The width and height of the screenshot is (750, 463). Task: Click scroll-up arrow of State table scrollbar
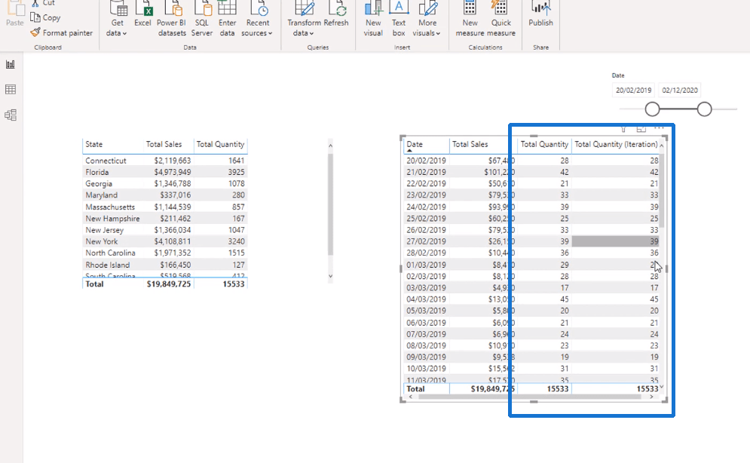[x=330, y=146]
